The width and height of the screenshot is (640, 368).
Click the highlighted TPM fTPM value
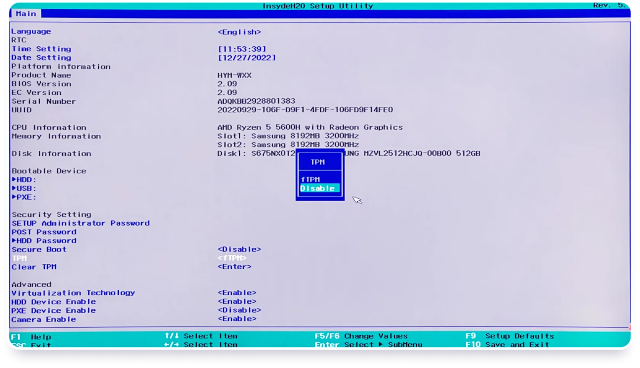232,258
